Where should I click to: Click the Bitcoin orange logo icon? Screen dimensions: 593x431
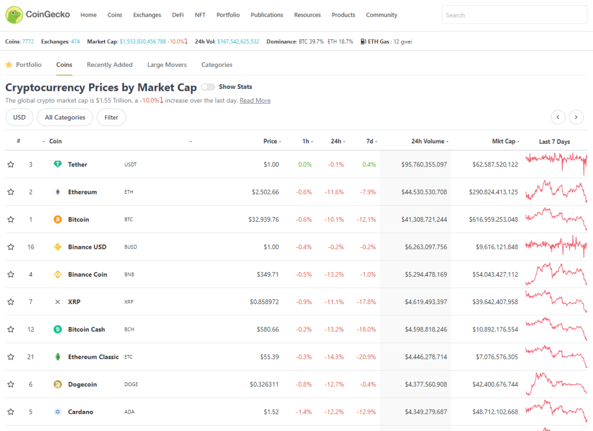[x=58, y=219]
